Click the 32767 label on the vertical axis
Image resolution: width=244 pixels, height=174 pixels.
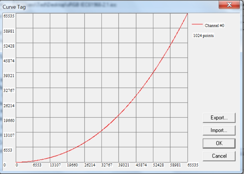coord(9,90)
